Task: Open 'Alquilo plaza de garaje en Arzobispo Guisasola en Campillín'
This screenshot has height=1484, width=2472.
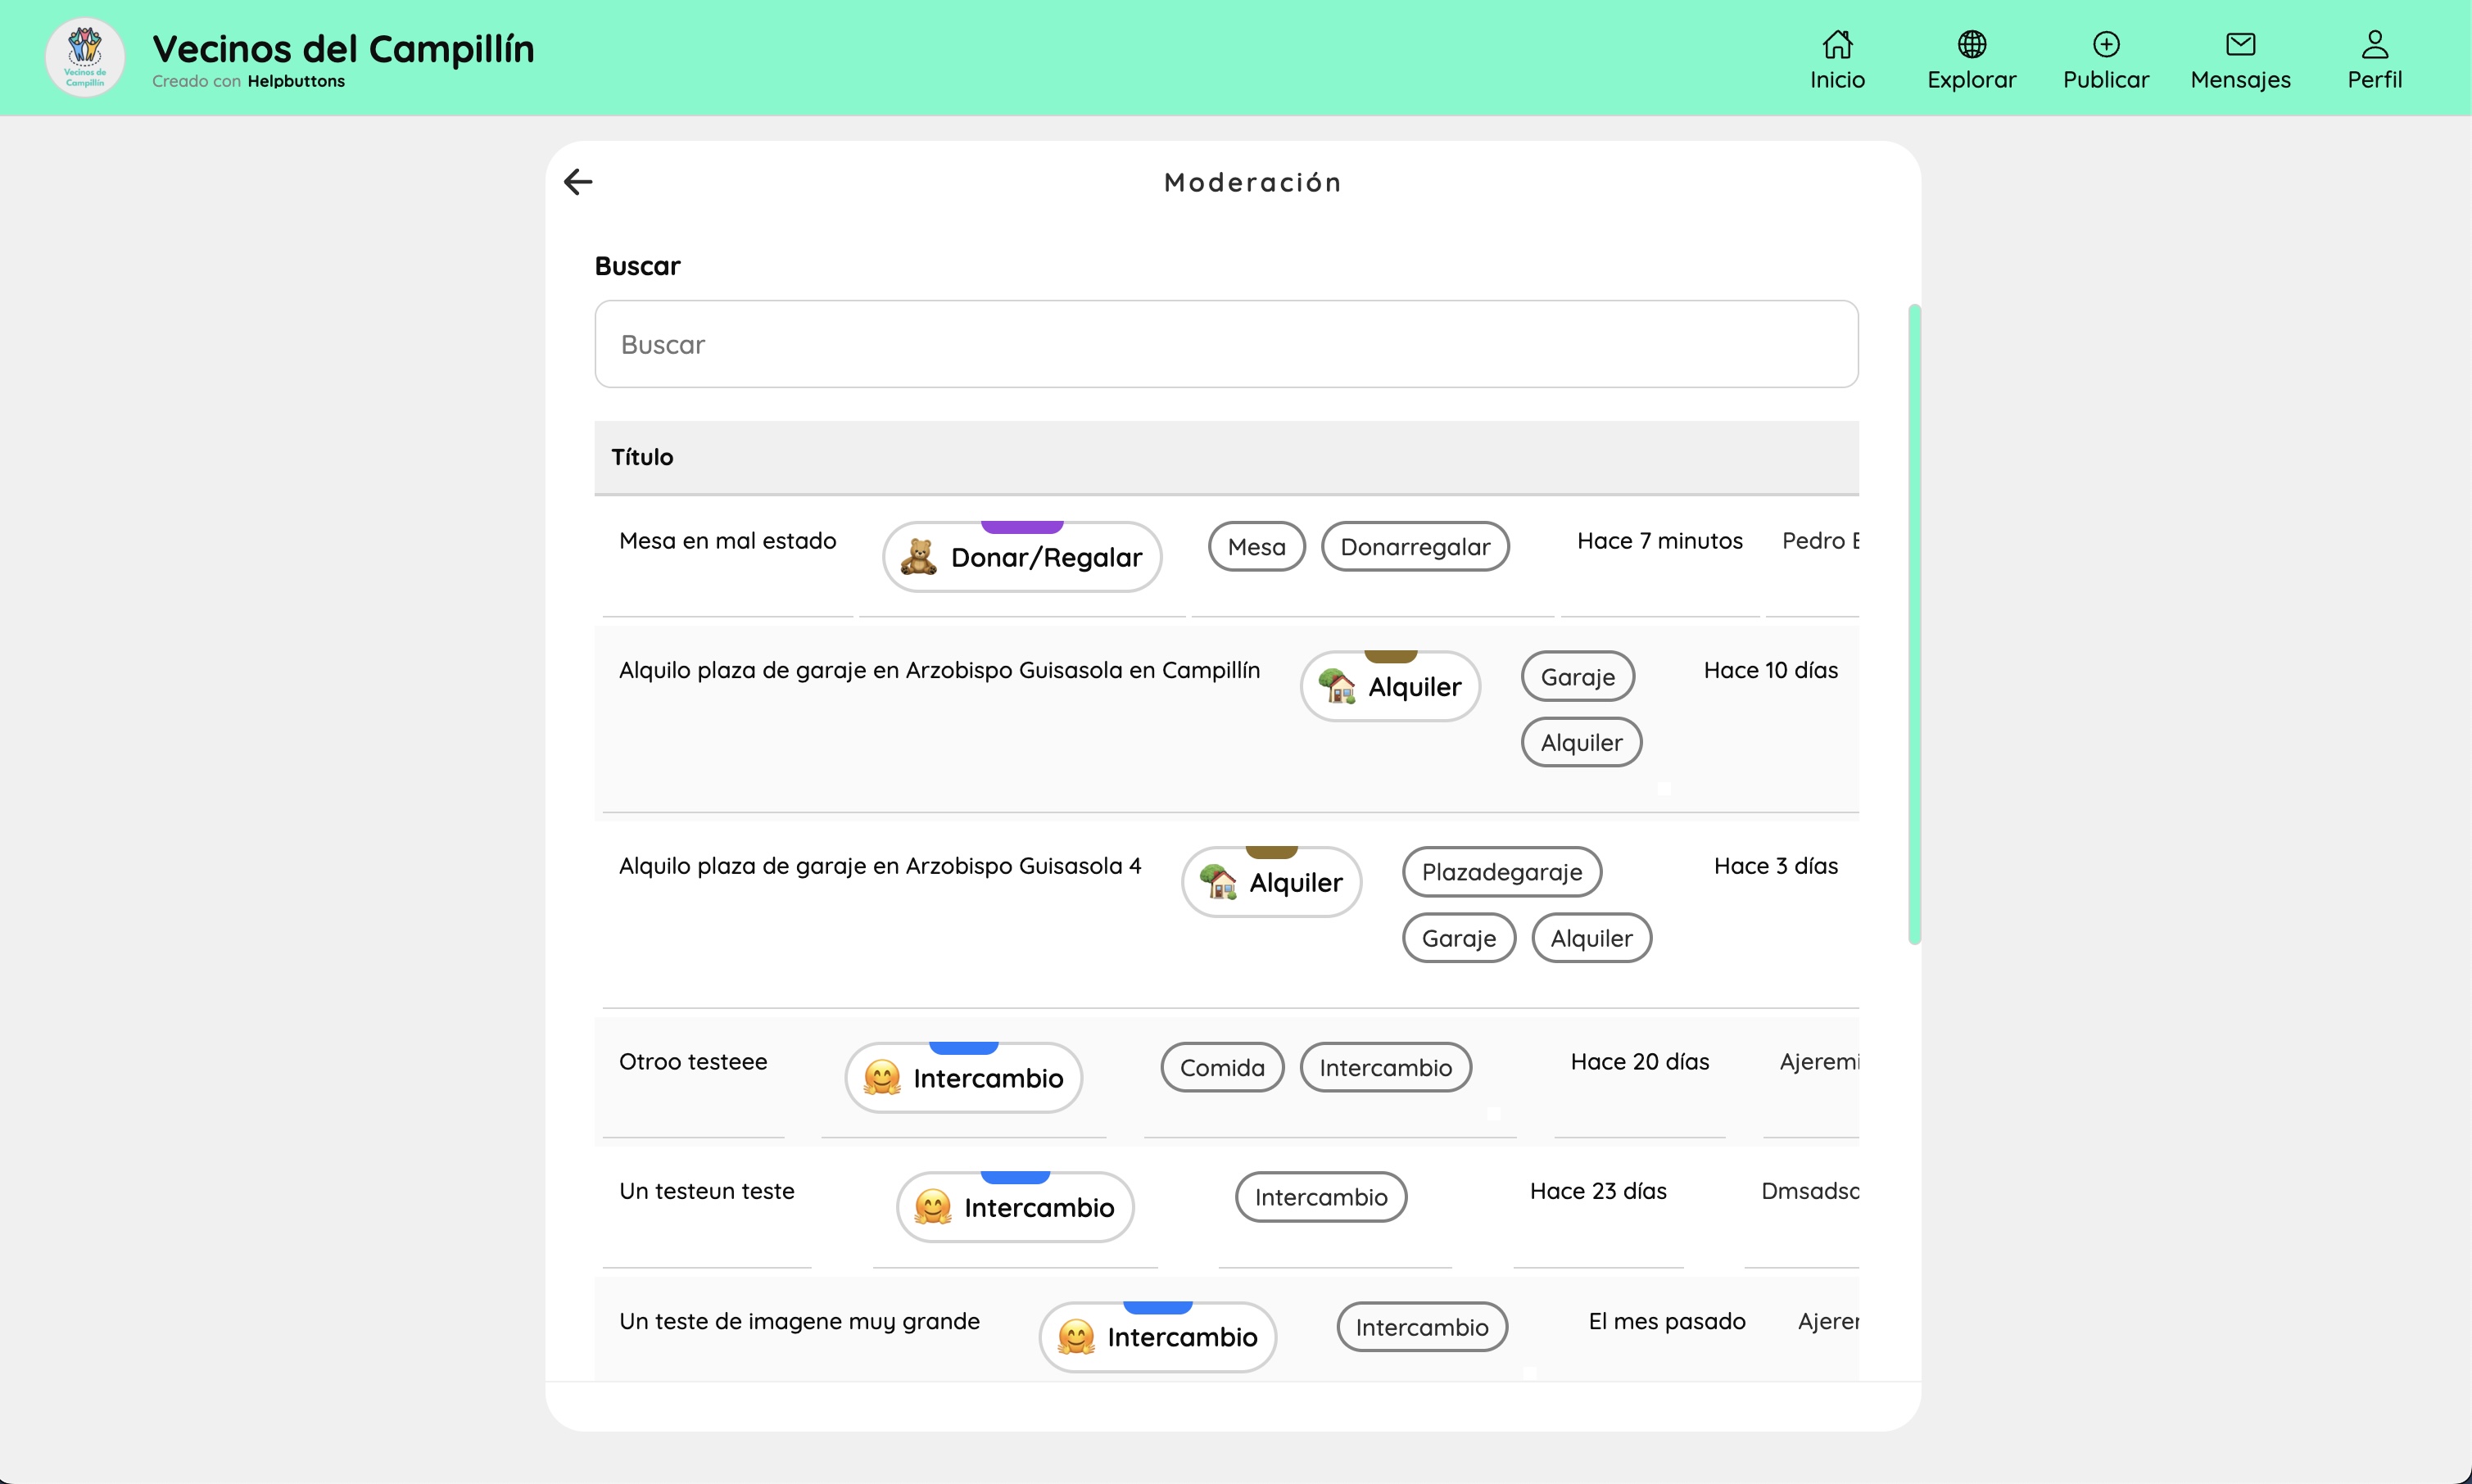Action: coord(939,671)
